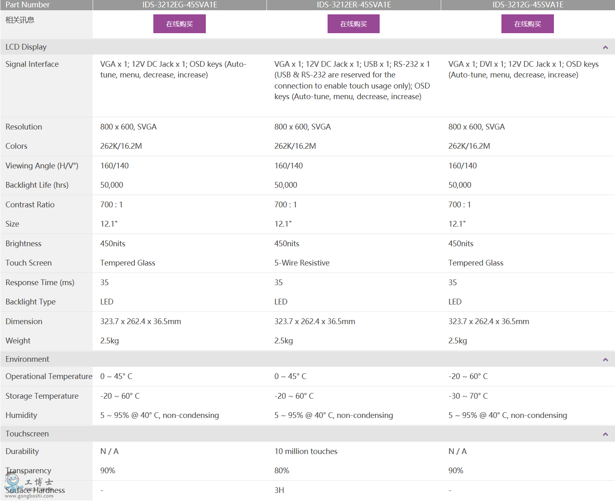Click the Touchscreen section title text
This screenshot has width=615, height=504.
pyautogui.click(x=27, y=434)
